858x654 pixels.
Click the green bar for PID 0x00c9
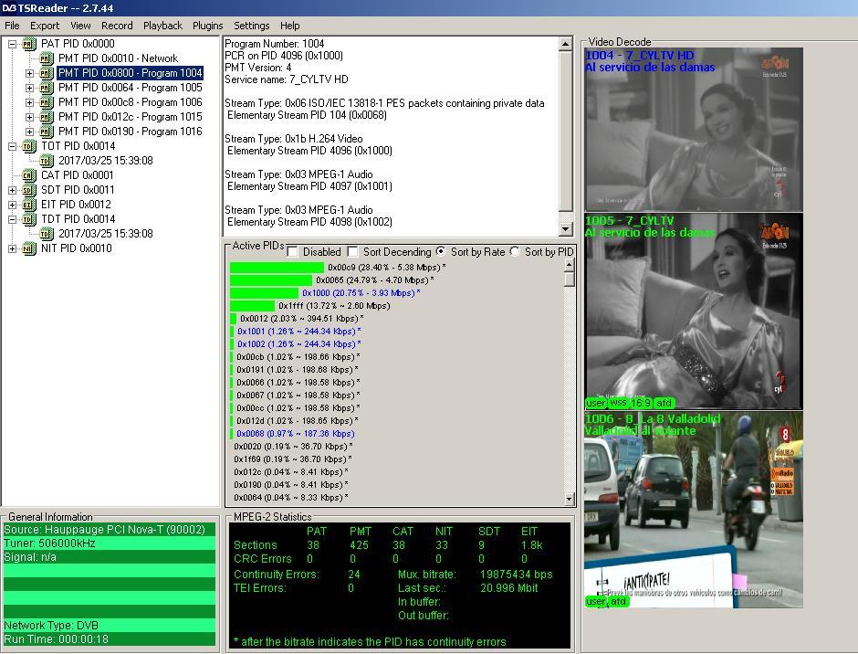pos(277,268)
